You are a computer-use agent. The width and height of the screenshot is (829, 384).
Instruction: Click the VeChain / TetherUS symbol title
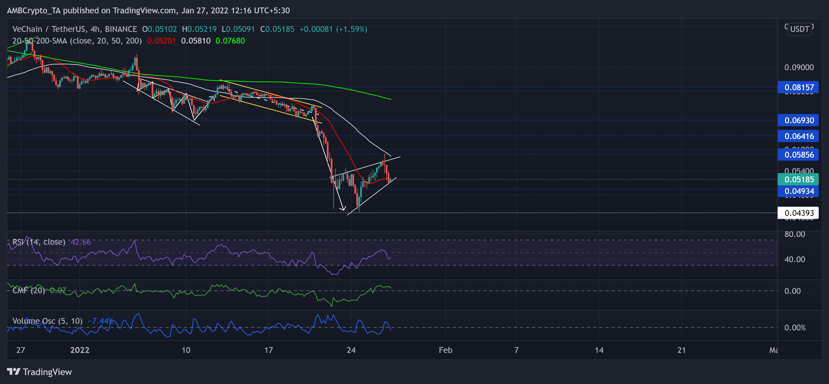[75, 29]
